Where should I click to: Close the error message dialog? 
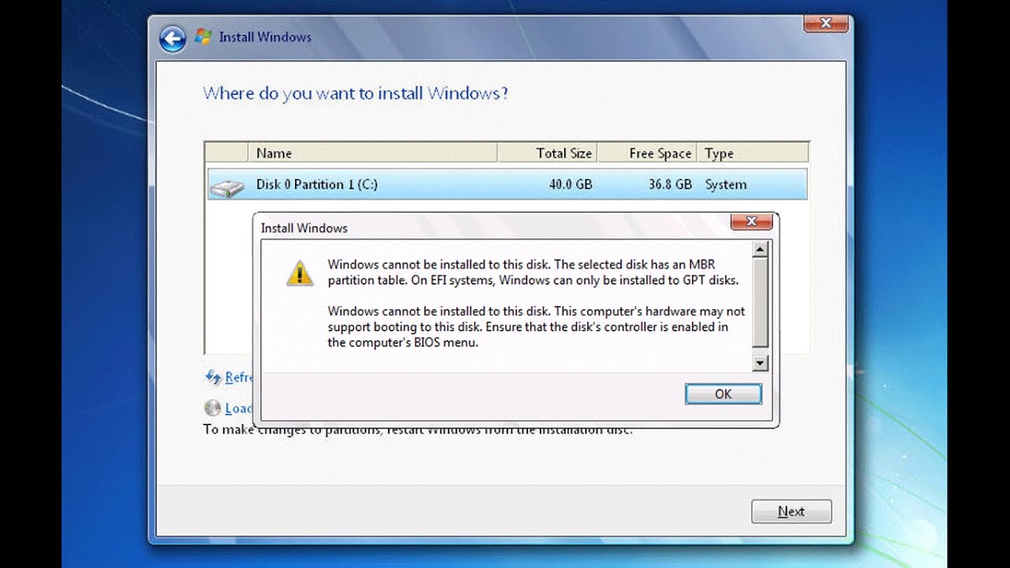[751, 222]
